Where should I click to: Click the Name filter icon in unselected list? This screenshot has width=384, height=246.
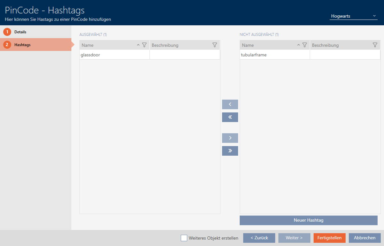pos(305,45)
